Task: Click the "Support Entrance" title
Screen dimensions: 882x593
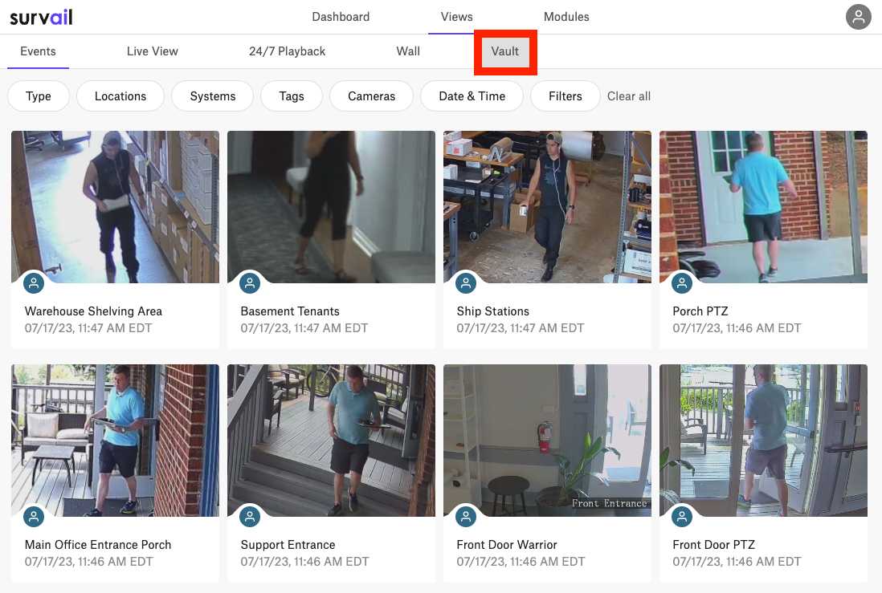Action: [288, 545]
